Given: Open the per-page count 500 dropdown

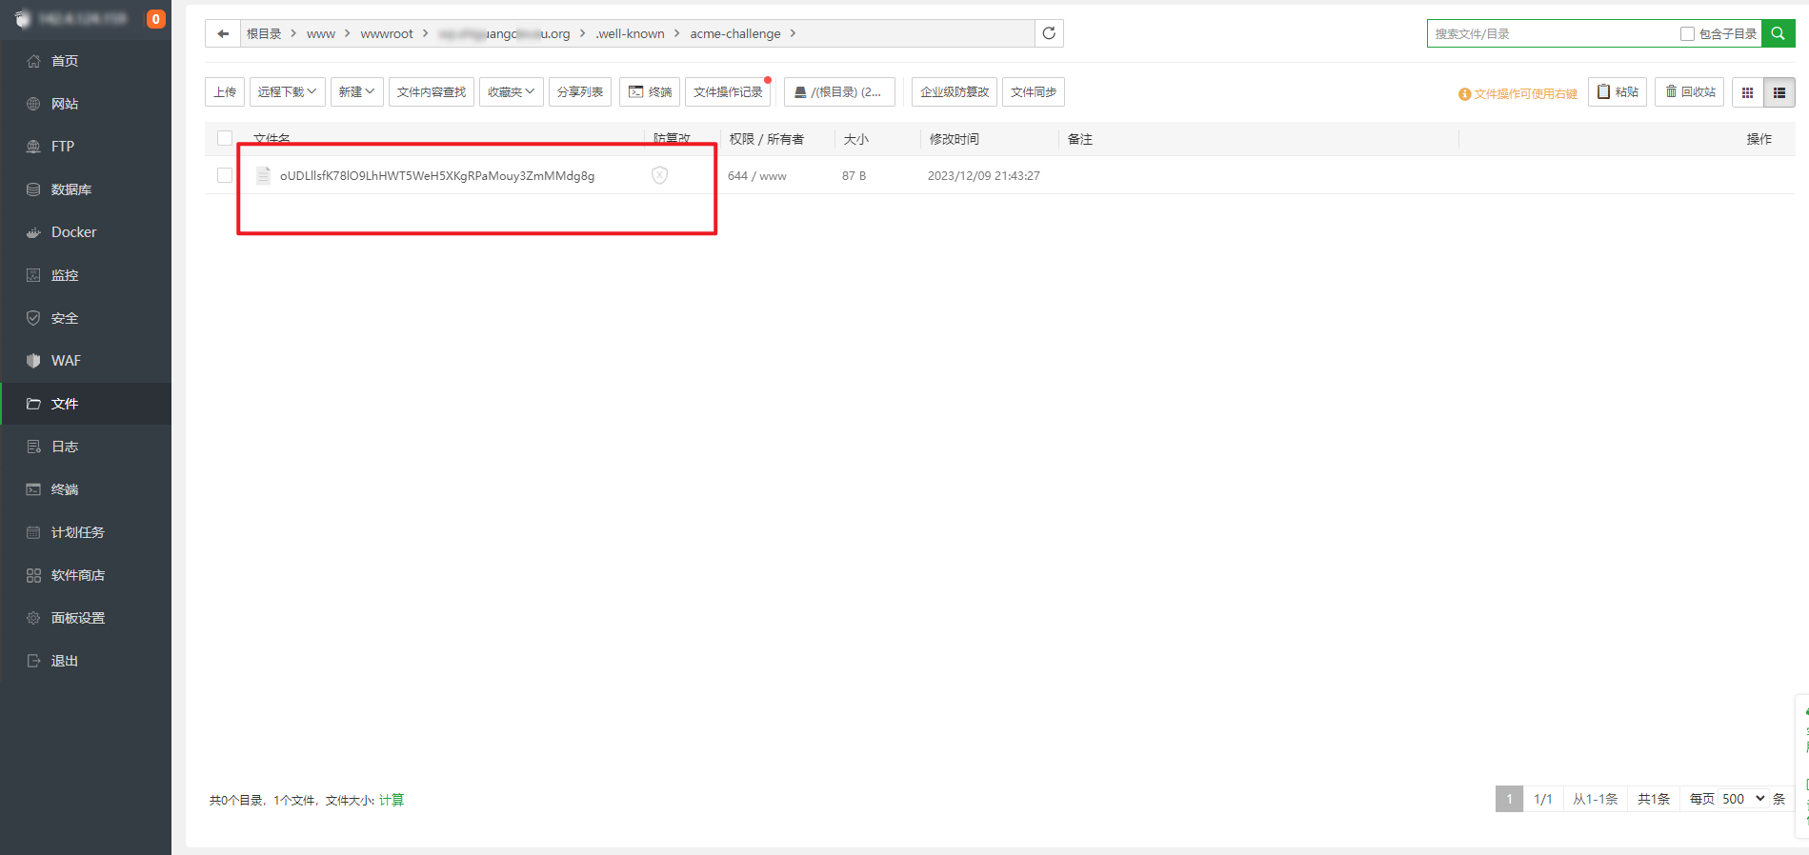Looking at the screenshot, I should coord(1743,799).
